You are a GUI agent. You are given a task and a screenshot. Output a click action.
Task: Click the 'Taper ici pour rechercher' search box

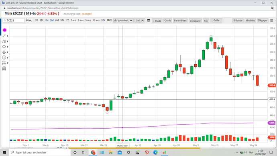[40, 152]
